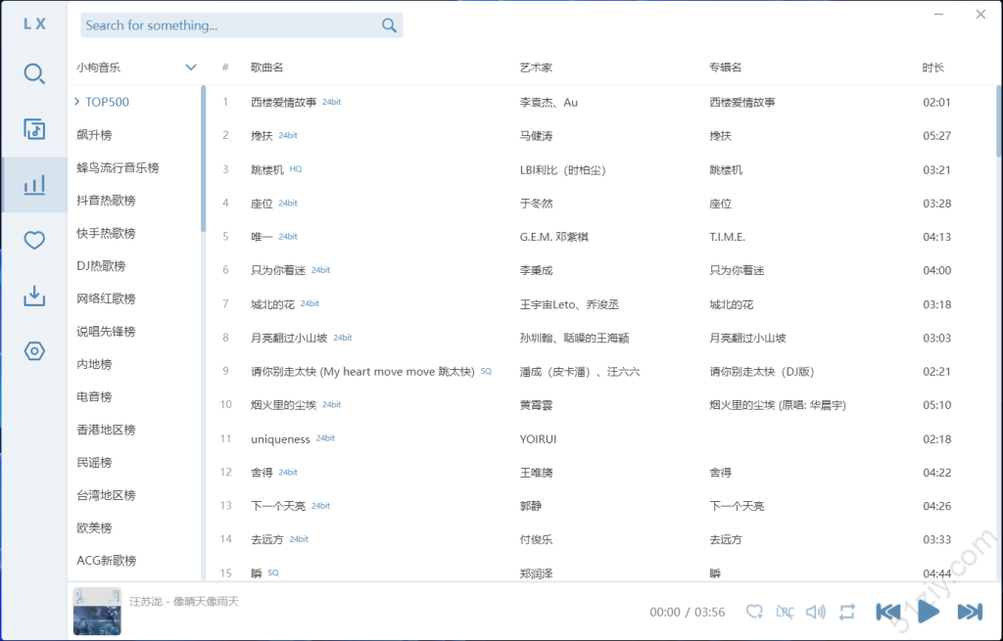Skip to previous track

click(x=887, y=612)
